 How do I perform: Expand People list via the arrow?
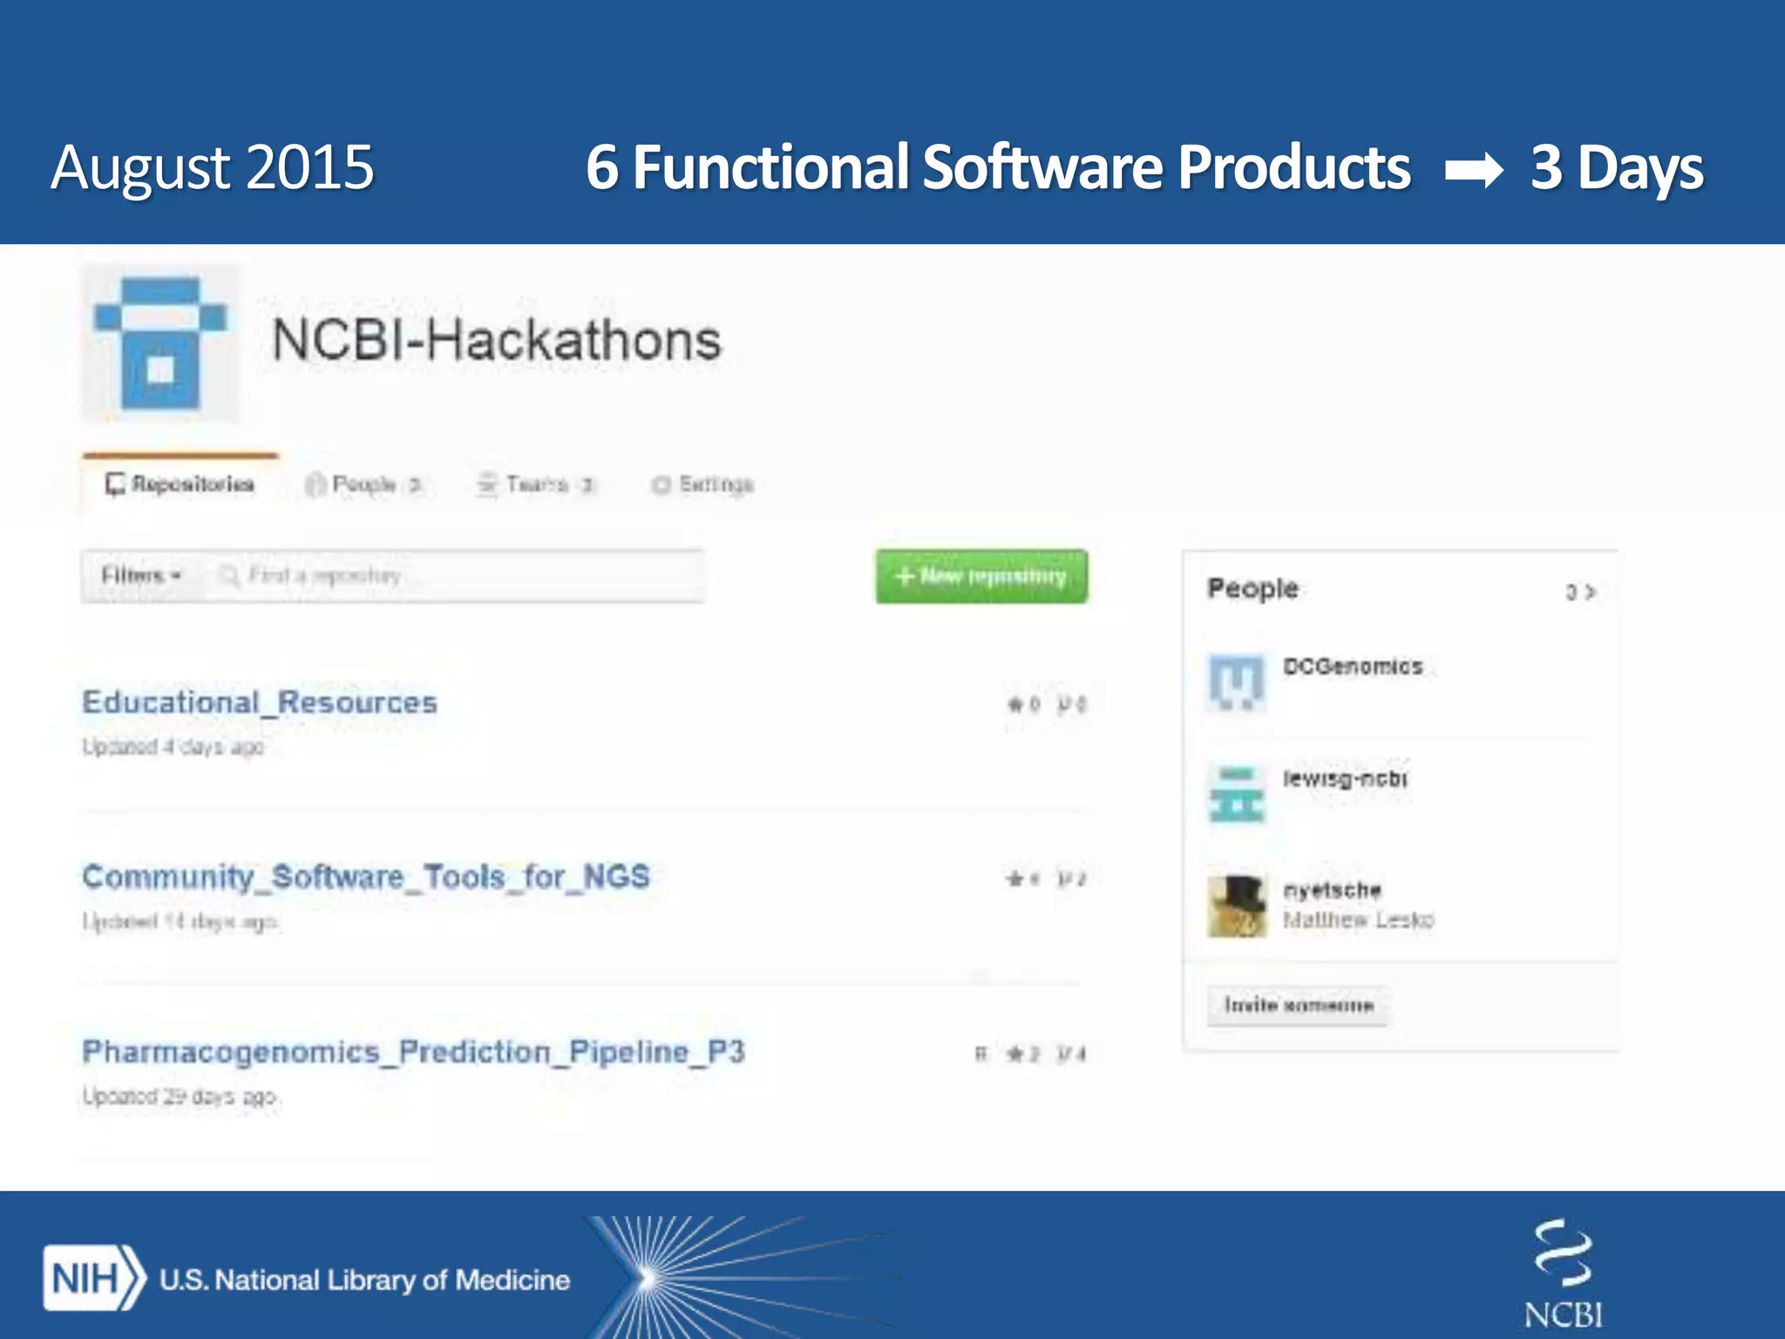tap(1590, 593)
